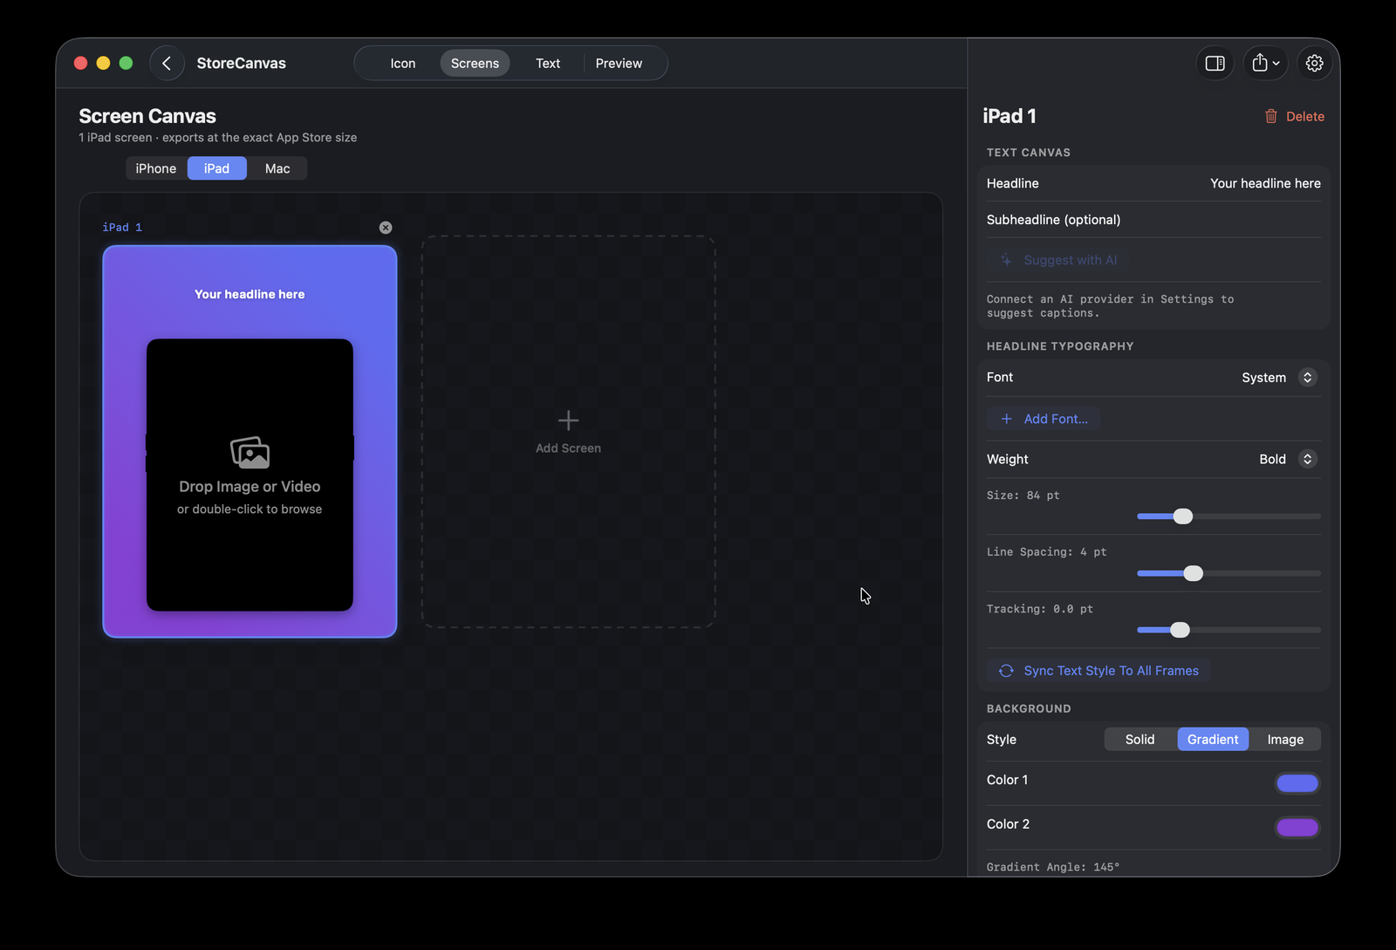Viewport: 1396px width, 950px height.
Task: Click the 'Size: 84 pt' label
Action: point(1023,496)
